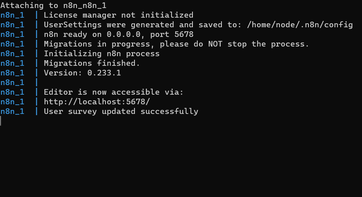
Task: Click the n8n_1 prefix beside User survey line
Action: (12, 112)
